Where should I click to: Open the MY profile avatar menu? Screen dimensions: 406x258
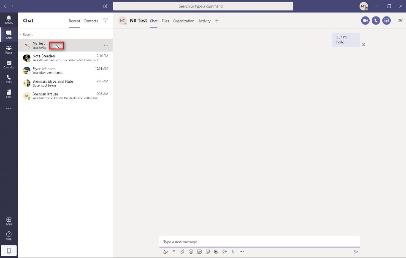click(x=363, y=6)
